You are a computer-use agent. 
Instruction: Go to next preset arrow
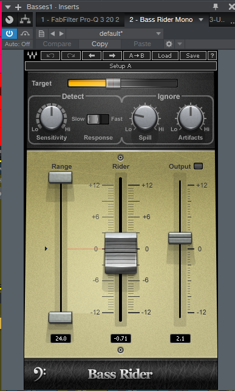click(61, 33)
